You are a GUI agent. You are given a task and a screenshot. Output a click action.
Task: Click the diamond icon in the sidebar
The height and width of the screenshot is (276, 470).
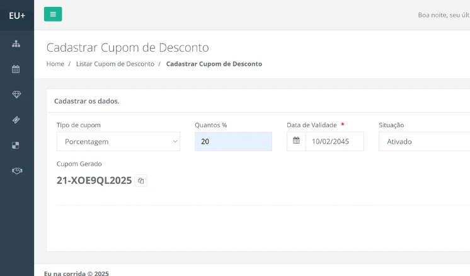pyautogui.click(x=16, y=95)
